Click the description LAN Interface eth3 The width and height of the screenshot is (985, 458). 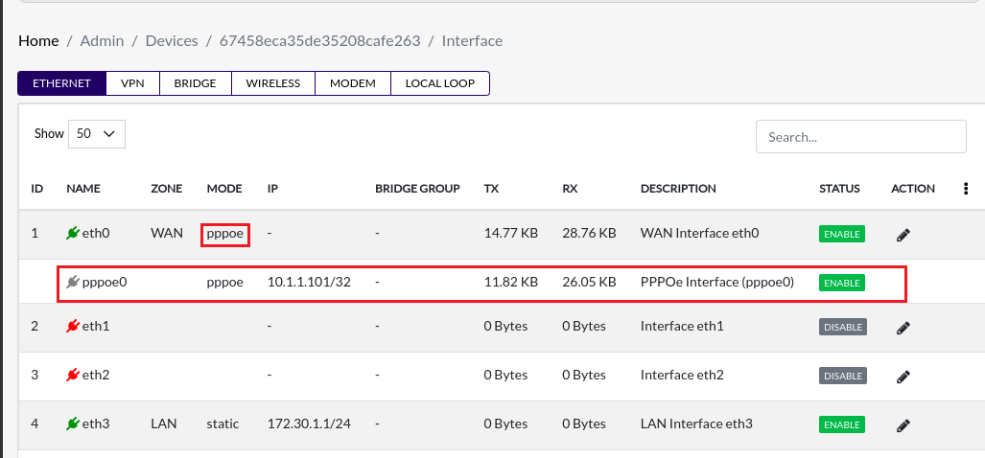(696, 424)
